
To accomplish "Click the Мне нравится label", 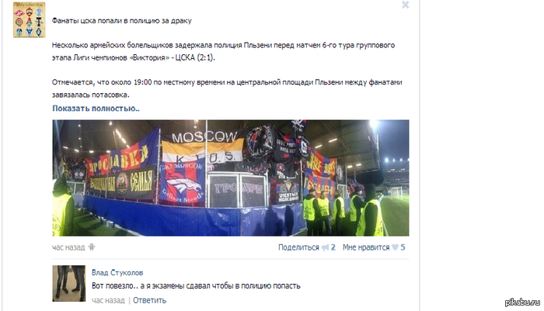I will click(x=366, y=247).
